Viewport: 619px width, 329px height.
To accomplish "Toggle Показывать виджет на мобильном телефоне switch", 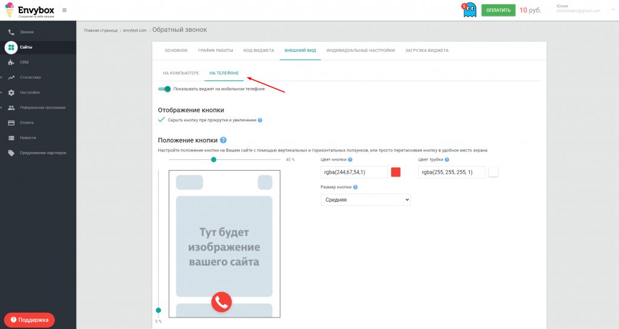I will coord(164,89).
